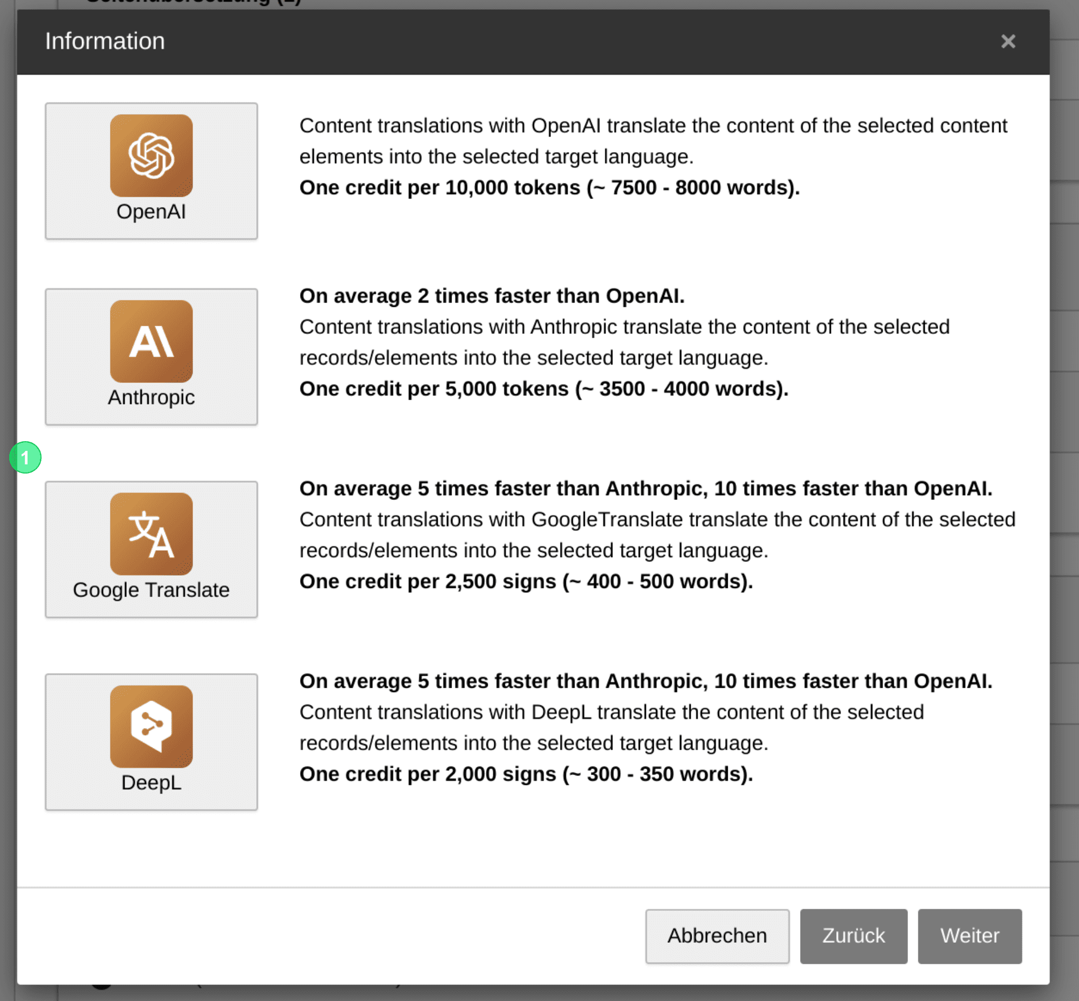Close the Information dialog with X
This screenshot has width=1079, height=1001.
[1007, 41]
